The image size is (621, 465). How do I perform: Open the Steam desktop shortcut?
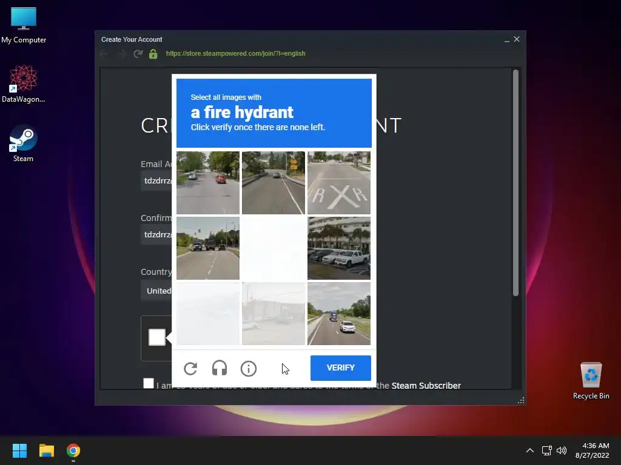pos(24,143)
